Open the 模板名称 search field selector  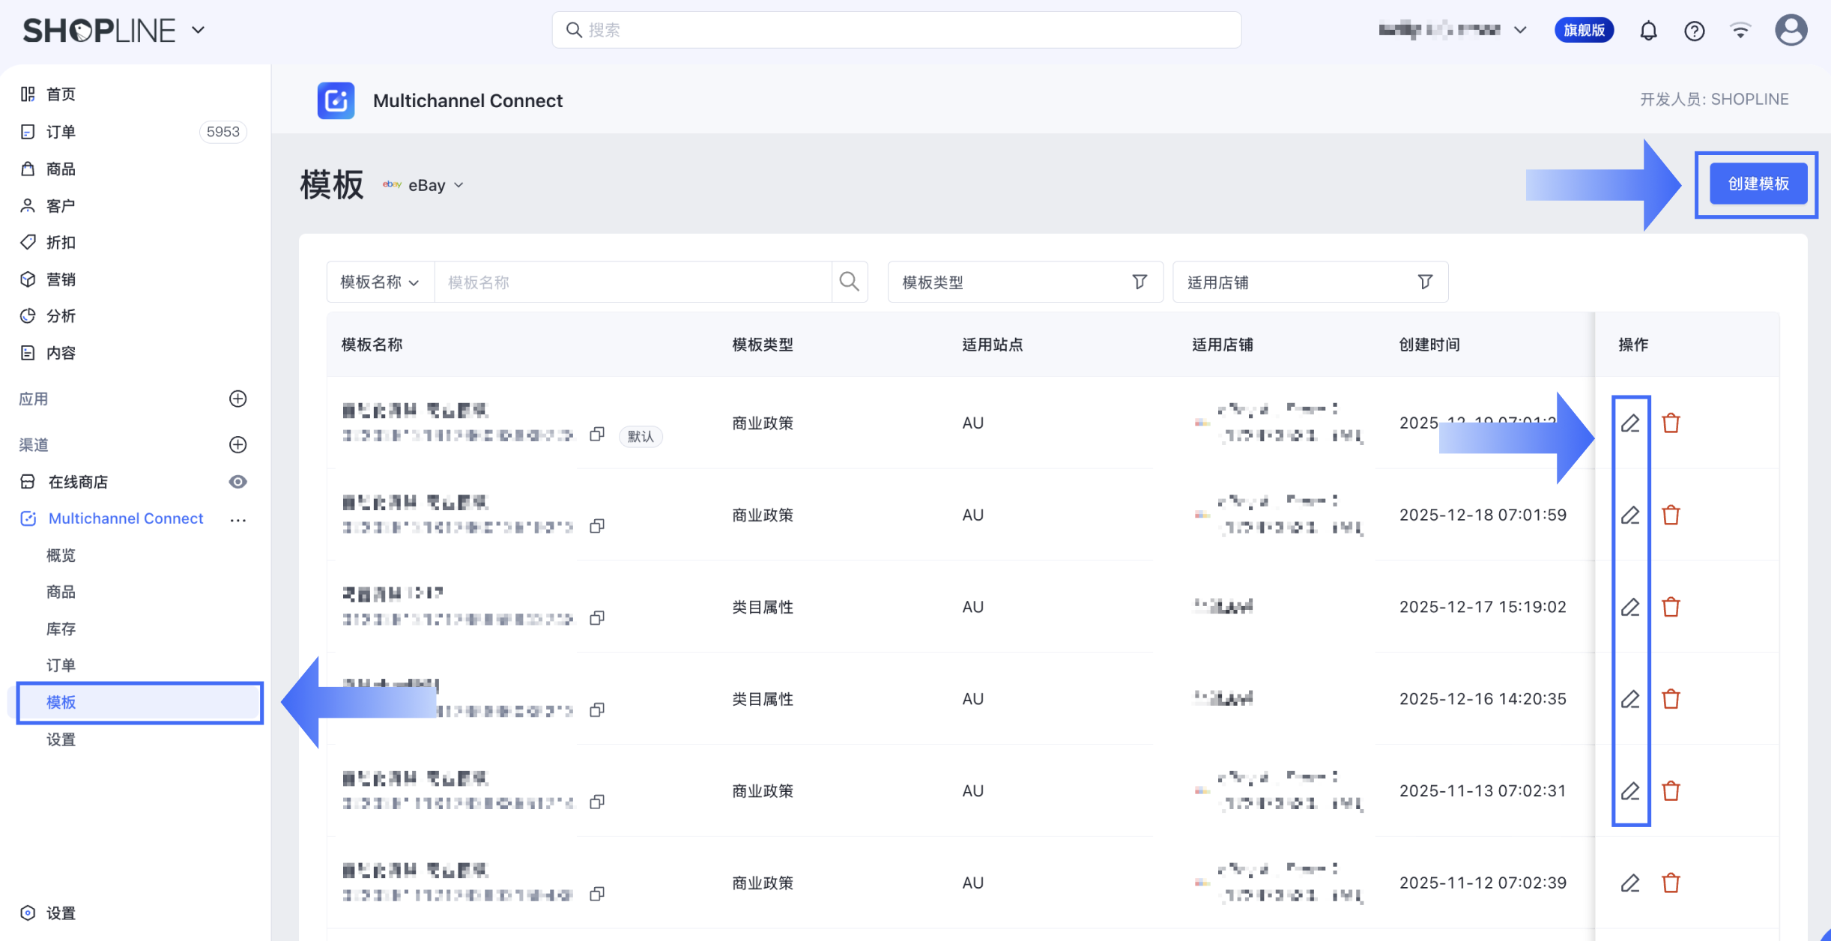[x=380, y=282]
